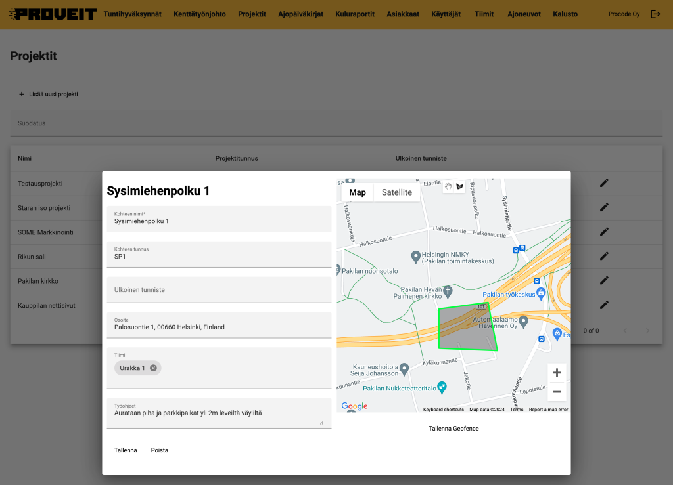The height and width of the screenshot is (485, 673).
Task: Click Poista to delete the project
Action: point(160,450)
